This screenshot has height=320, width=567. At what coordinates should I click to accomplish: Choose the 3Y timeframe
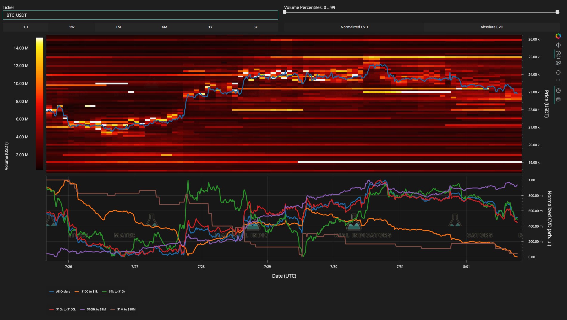coord(255,27)
